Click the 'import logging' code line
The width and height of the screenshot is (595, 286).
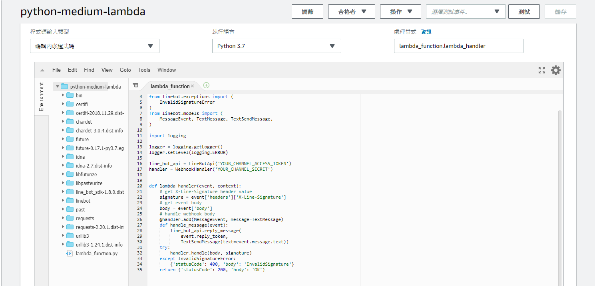pyautogui.click(x=167, y=136)
